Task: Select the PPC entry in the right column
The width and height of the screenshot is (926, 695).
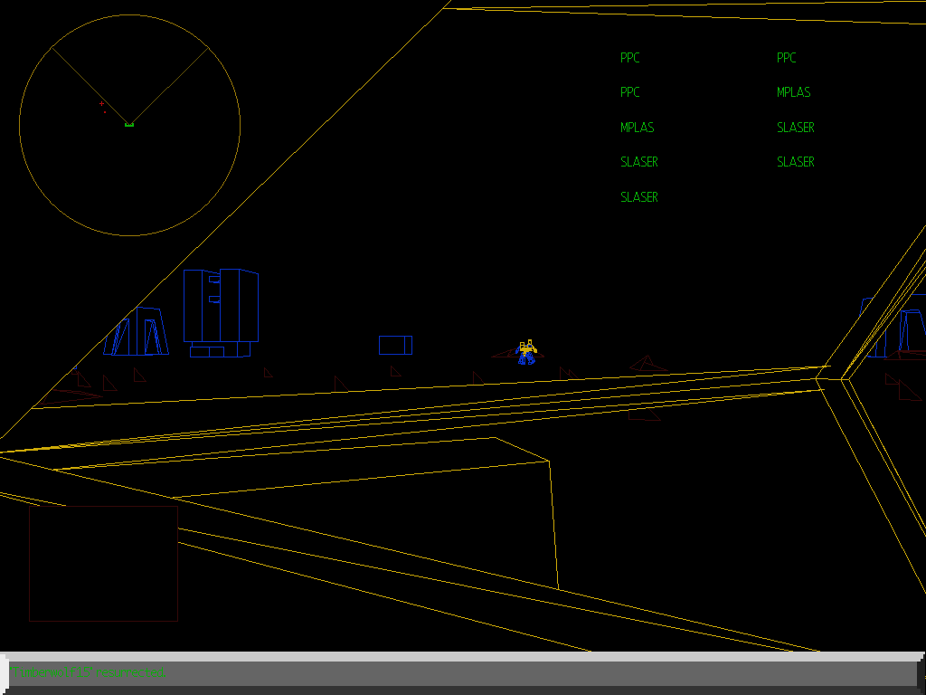Action: (786, 58)
